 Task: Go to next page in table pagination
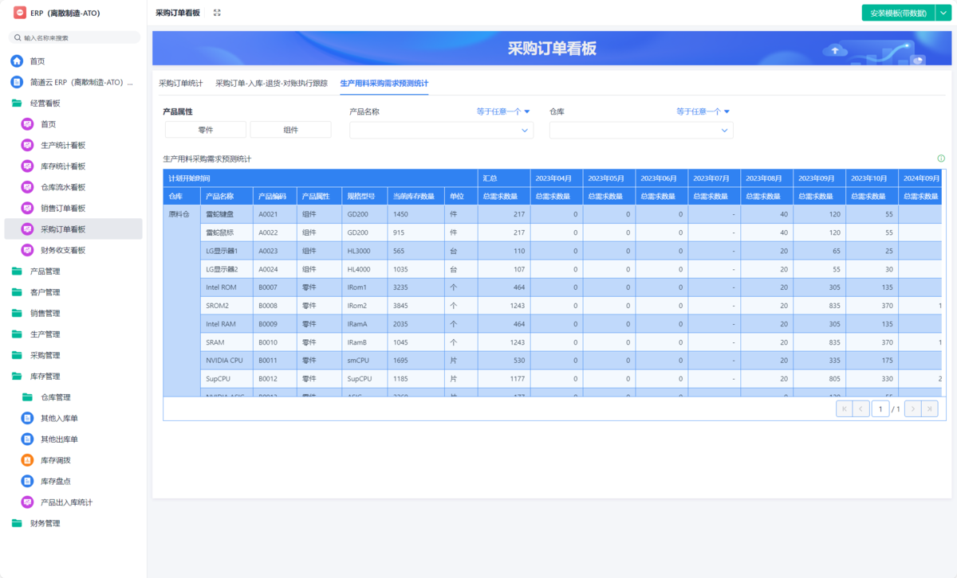tap(912, 408)
